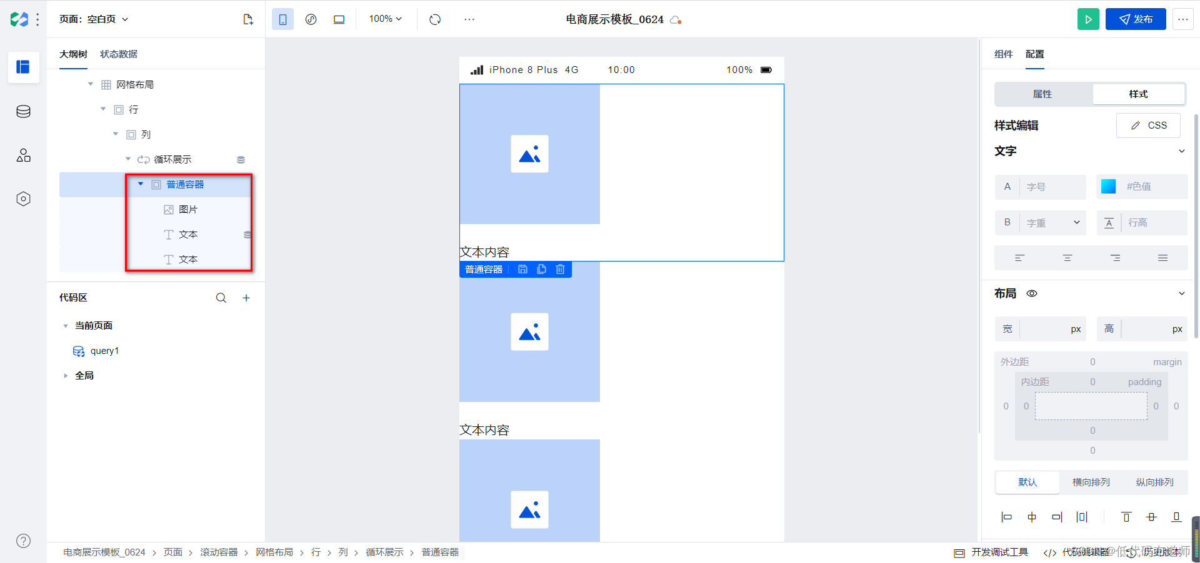Image resolution: width=1200 pixels, height=563 pixels.
Task: Switch to mini program preview mode
Action: [x=311, y=19]
